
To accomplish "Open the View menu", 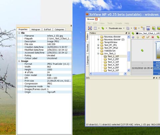I will click(102, 23).
